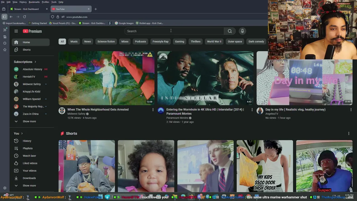The image size is (357, 201).
Task: Open the Tools menu
Action: tap(54, 2)
